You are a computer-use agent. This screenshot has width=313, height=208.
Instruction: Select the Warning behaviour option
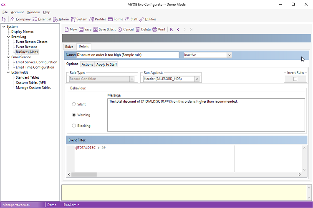(74, 115)
